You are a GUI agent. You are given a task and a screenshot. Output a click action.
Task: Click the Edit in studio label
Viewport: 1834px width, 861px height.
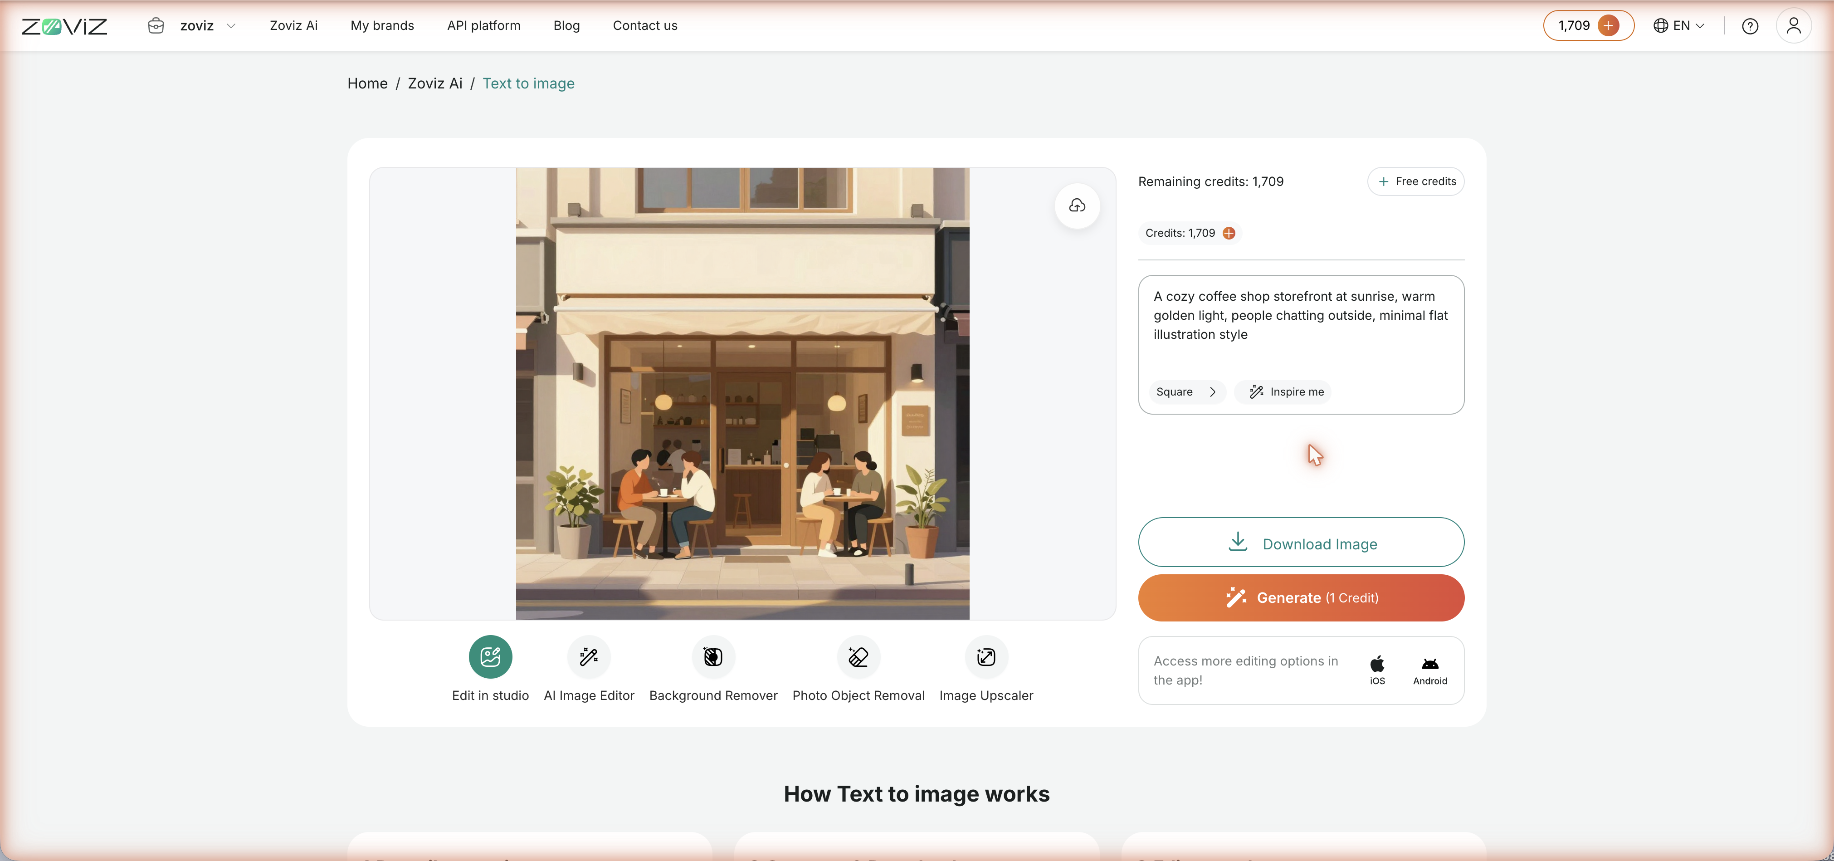pos(491,696)
